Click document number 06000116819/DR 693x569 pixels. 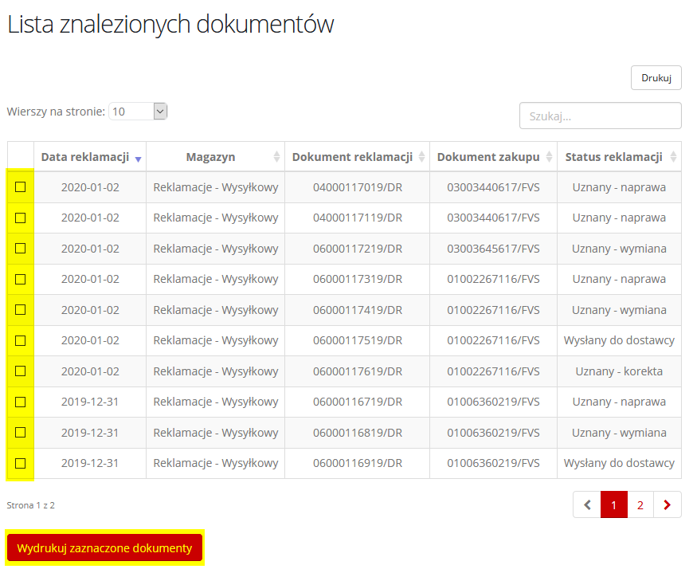point(358,433)
